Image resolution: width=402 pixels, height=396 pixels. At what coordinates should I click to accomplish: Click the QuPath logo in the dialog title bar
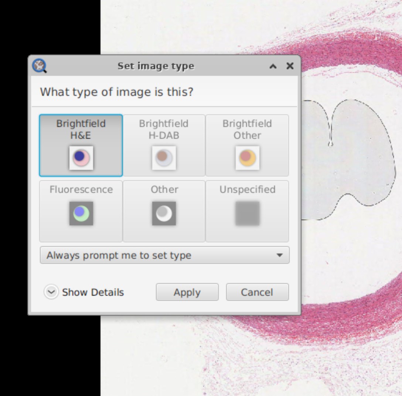click(x=39, y=66)
